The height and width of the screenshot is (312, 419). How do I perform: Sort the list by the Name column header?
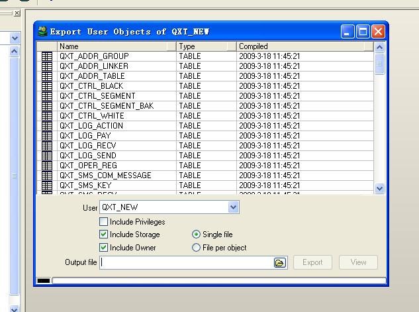click(x=116, y=46)
